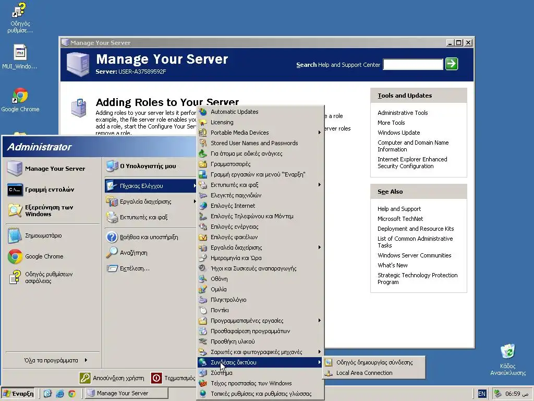
Task: Click the Chrome quick launch taskbar icon
Action: tap(72, 394)
